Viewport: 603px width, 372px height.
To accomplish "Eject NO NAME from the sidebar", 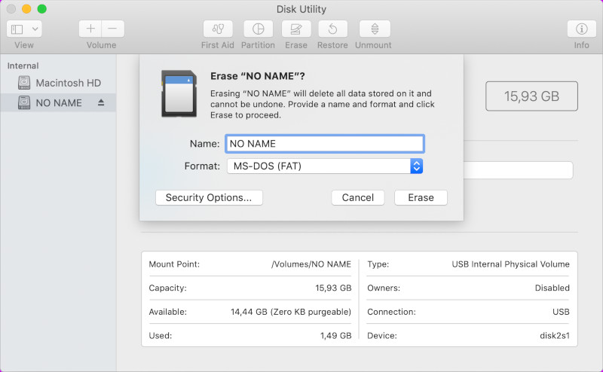I will pos(101,102).
